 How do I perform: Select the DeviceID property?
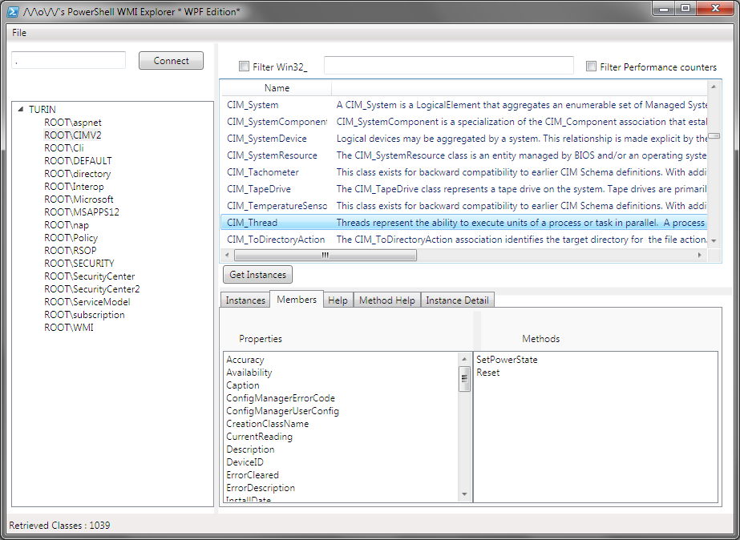point(245,462)
